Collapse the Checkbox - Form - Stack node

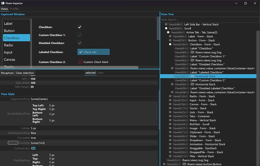point(170,44)
